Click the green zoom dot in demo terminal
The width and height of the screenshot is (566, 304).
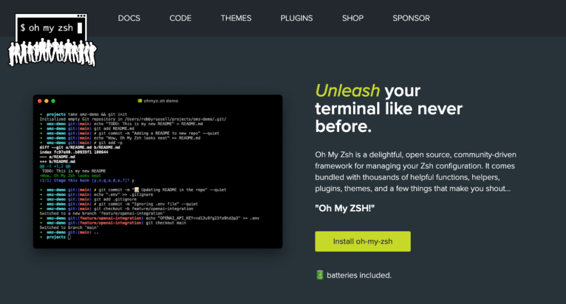(53, 101)
